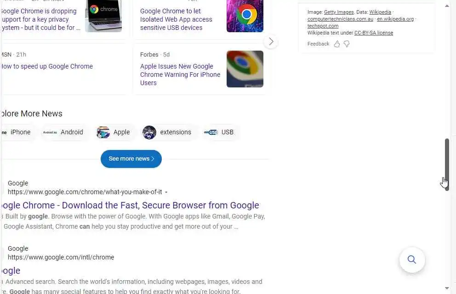Click the Google site name above intl/chrome URL
This screenshot has height=294, width=456.
[18, 248]
